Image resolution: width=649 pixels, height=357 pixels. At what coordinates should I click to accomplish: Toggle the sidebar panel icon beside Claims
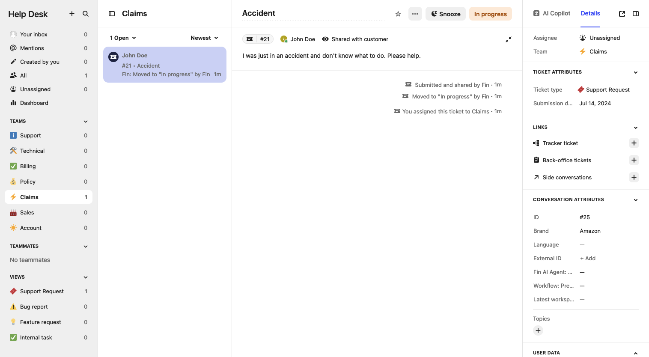112,14
